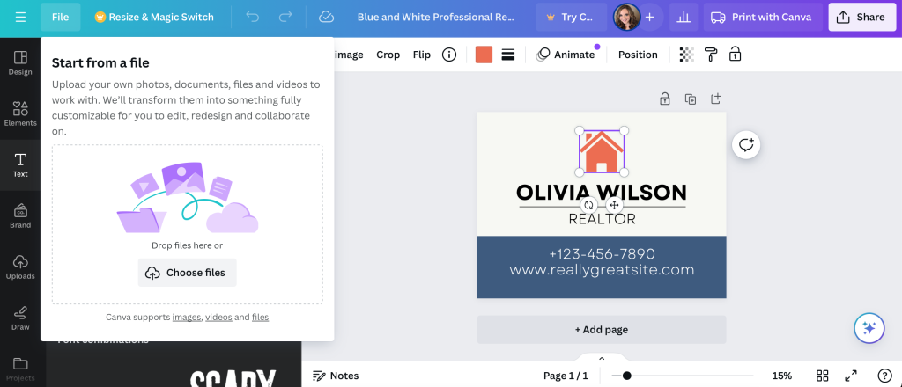Open the Design sidebar tab
The height and width of the screenshot is (387, 902).
pos(20,63)
